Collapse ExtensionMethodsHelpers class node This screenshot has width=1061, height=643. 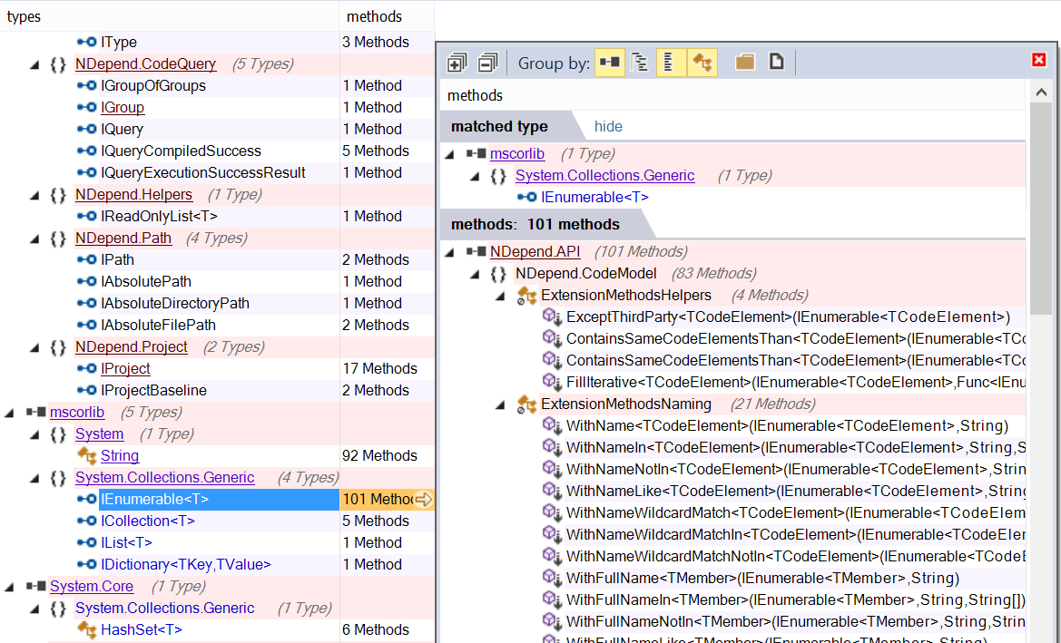click(x=500, y=296)
